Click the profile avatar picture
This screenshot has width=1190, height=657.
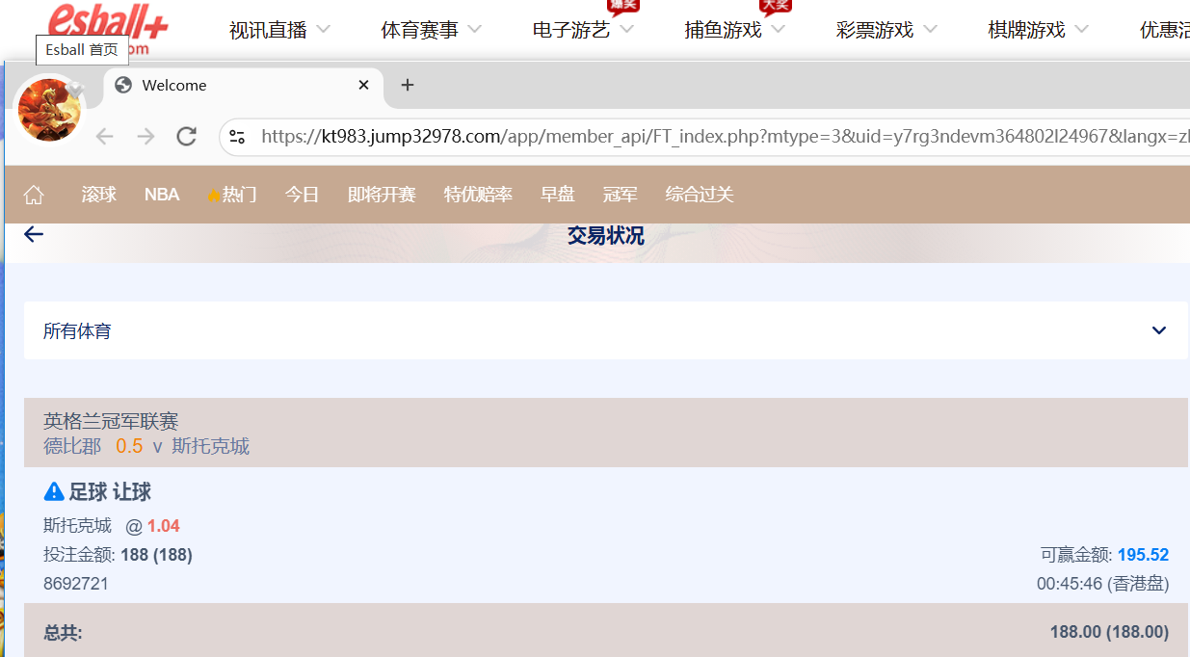48,109
